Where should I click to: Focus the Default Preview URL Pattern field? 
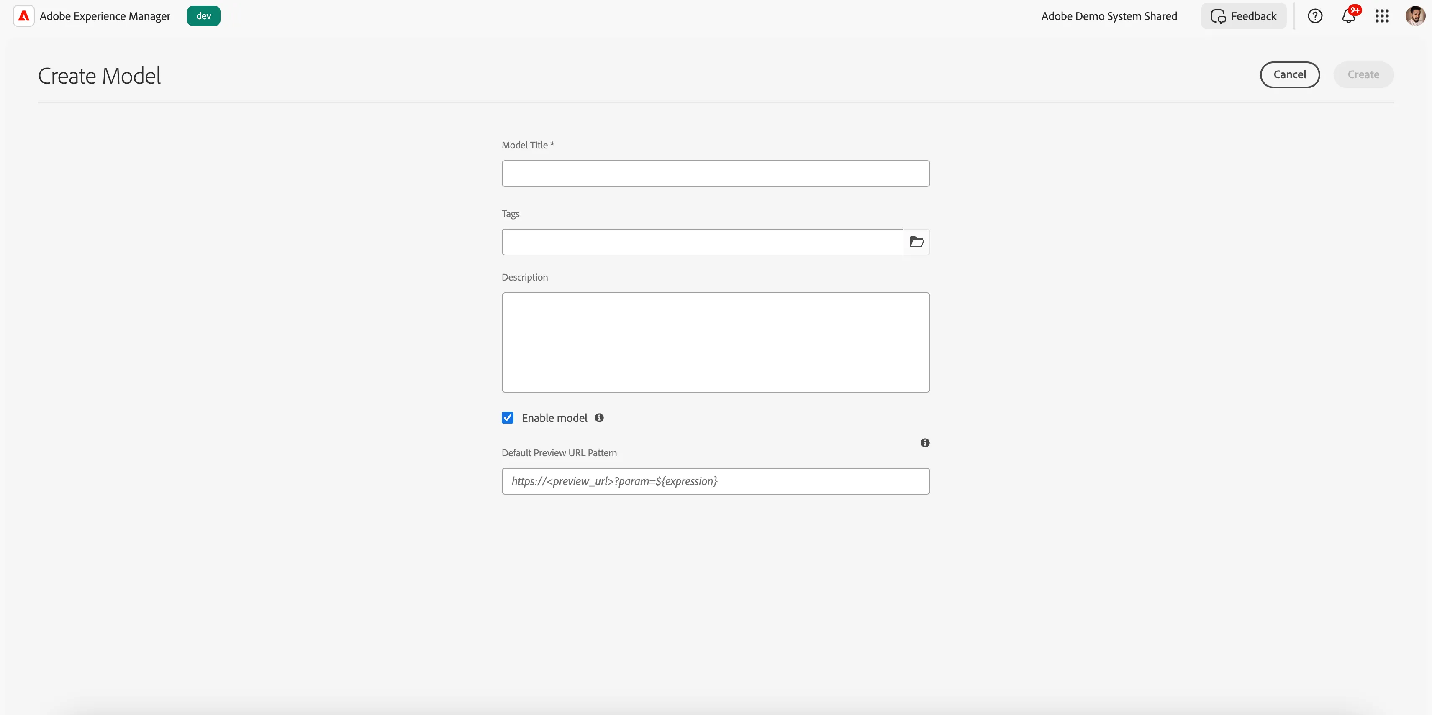click(x=716, y=481)
